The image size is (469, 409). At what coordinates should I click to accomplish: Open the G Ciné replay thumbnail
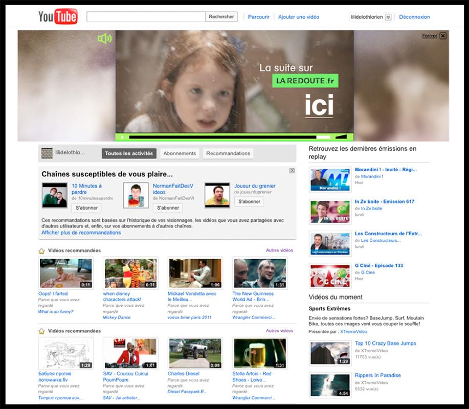point(330,276)
